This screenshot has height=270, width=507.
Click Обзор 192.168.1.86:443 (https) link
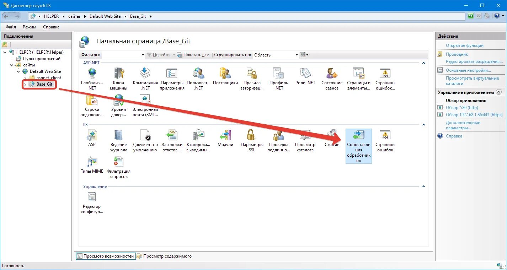tap(474, 114)
